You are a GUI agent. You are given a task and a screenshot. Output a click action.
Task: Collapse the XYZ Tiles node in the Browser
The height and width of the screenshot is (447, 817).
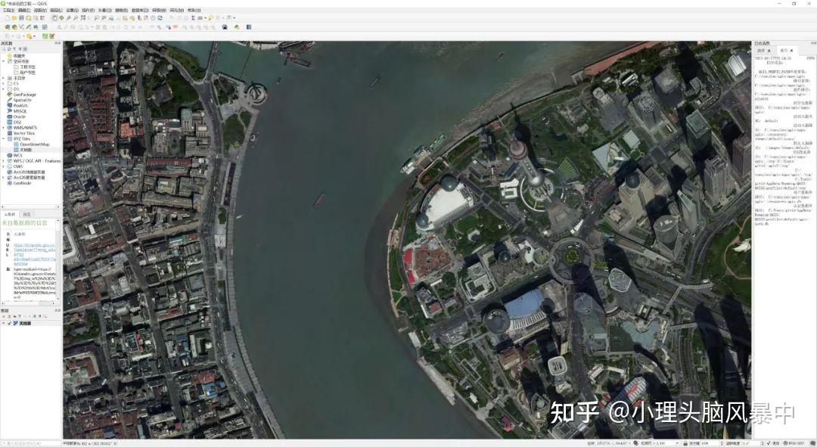[x=4, y=138]
